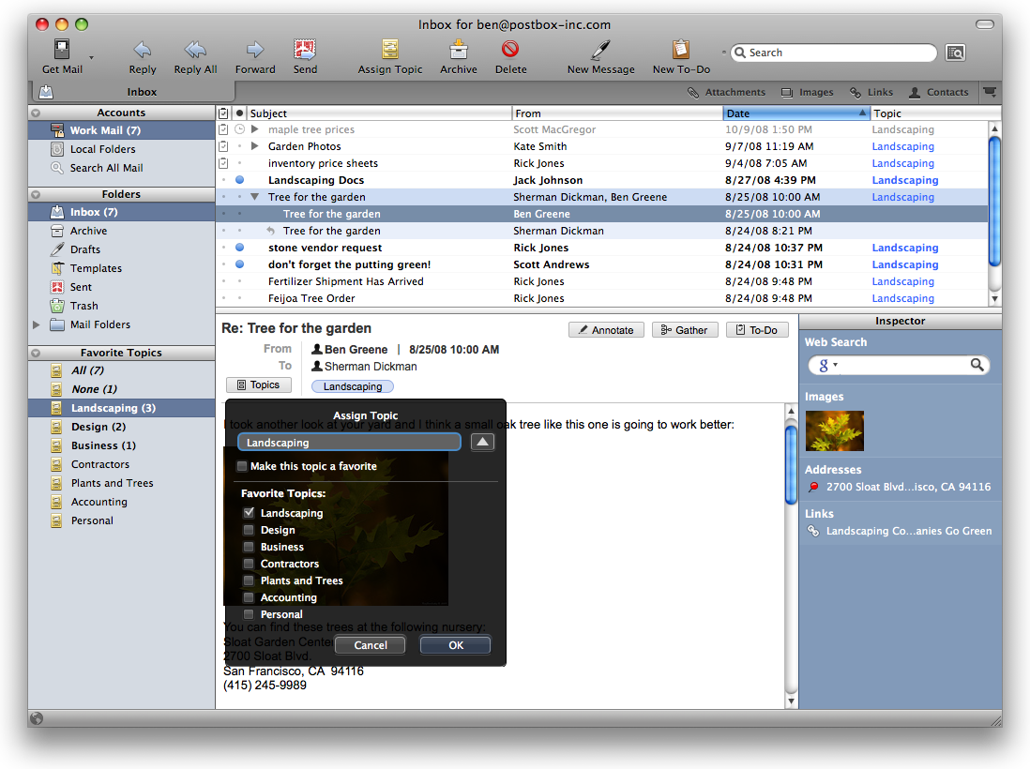1030x769 pixels.
Task: Check the Accounting topic checkbox
Action: pos(249,597)
